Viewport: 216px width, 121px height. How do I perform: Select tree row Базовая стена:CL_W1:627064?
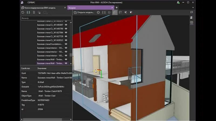point(50,33)
